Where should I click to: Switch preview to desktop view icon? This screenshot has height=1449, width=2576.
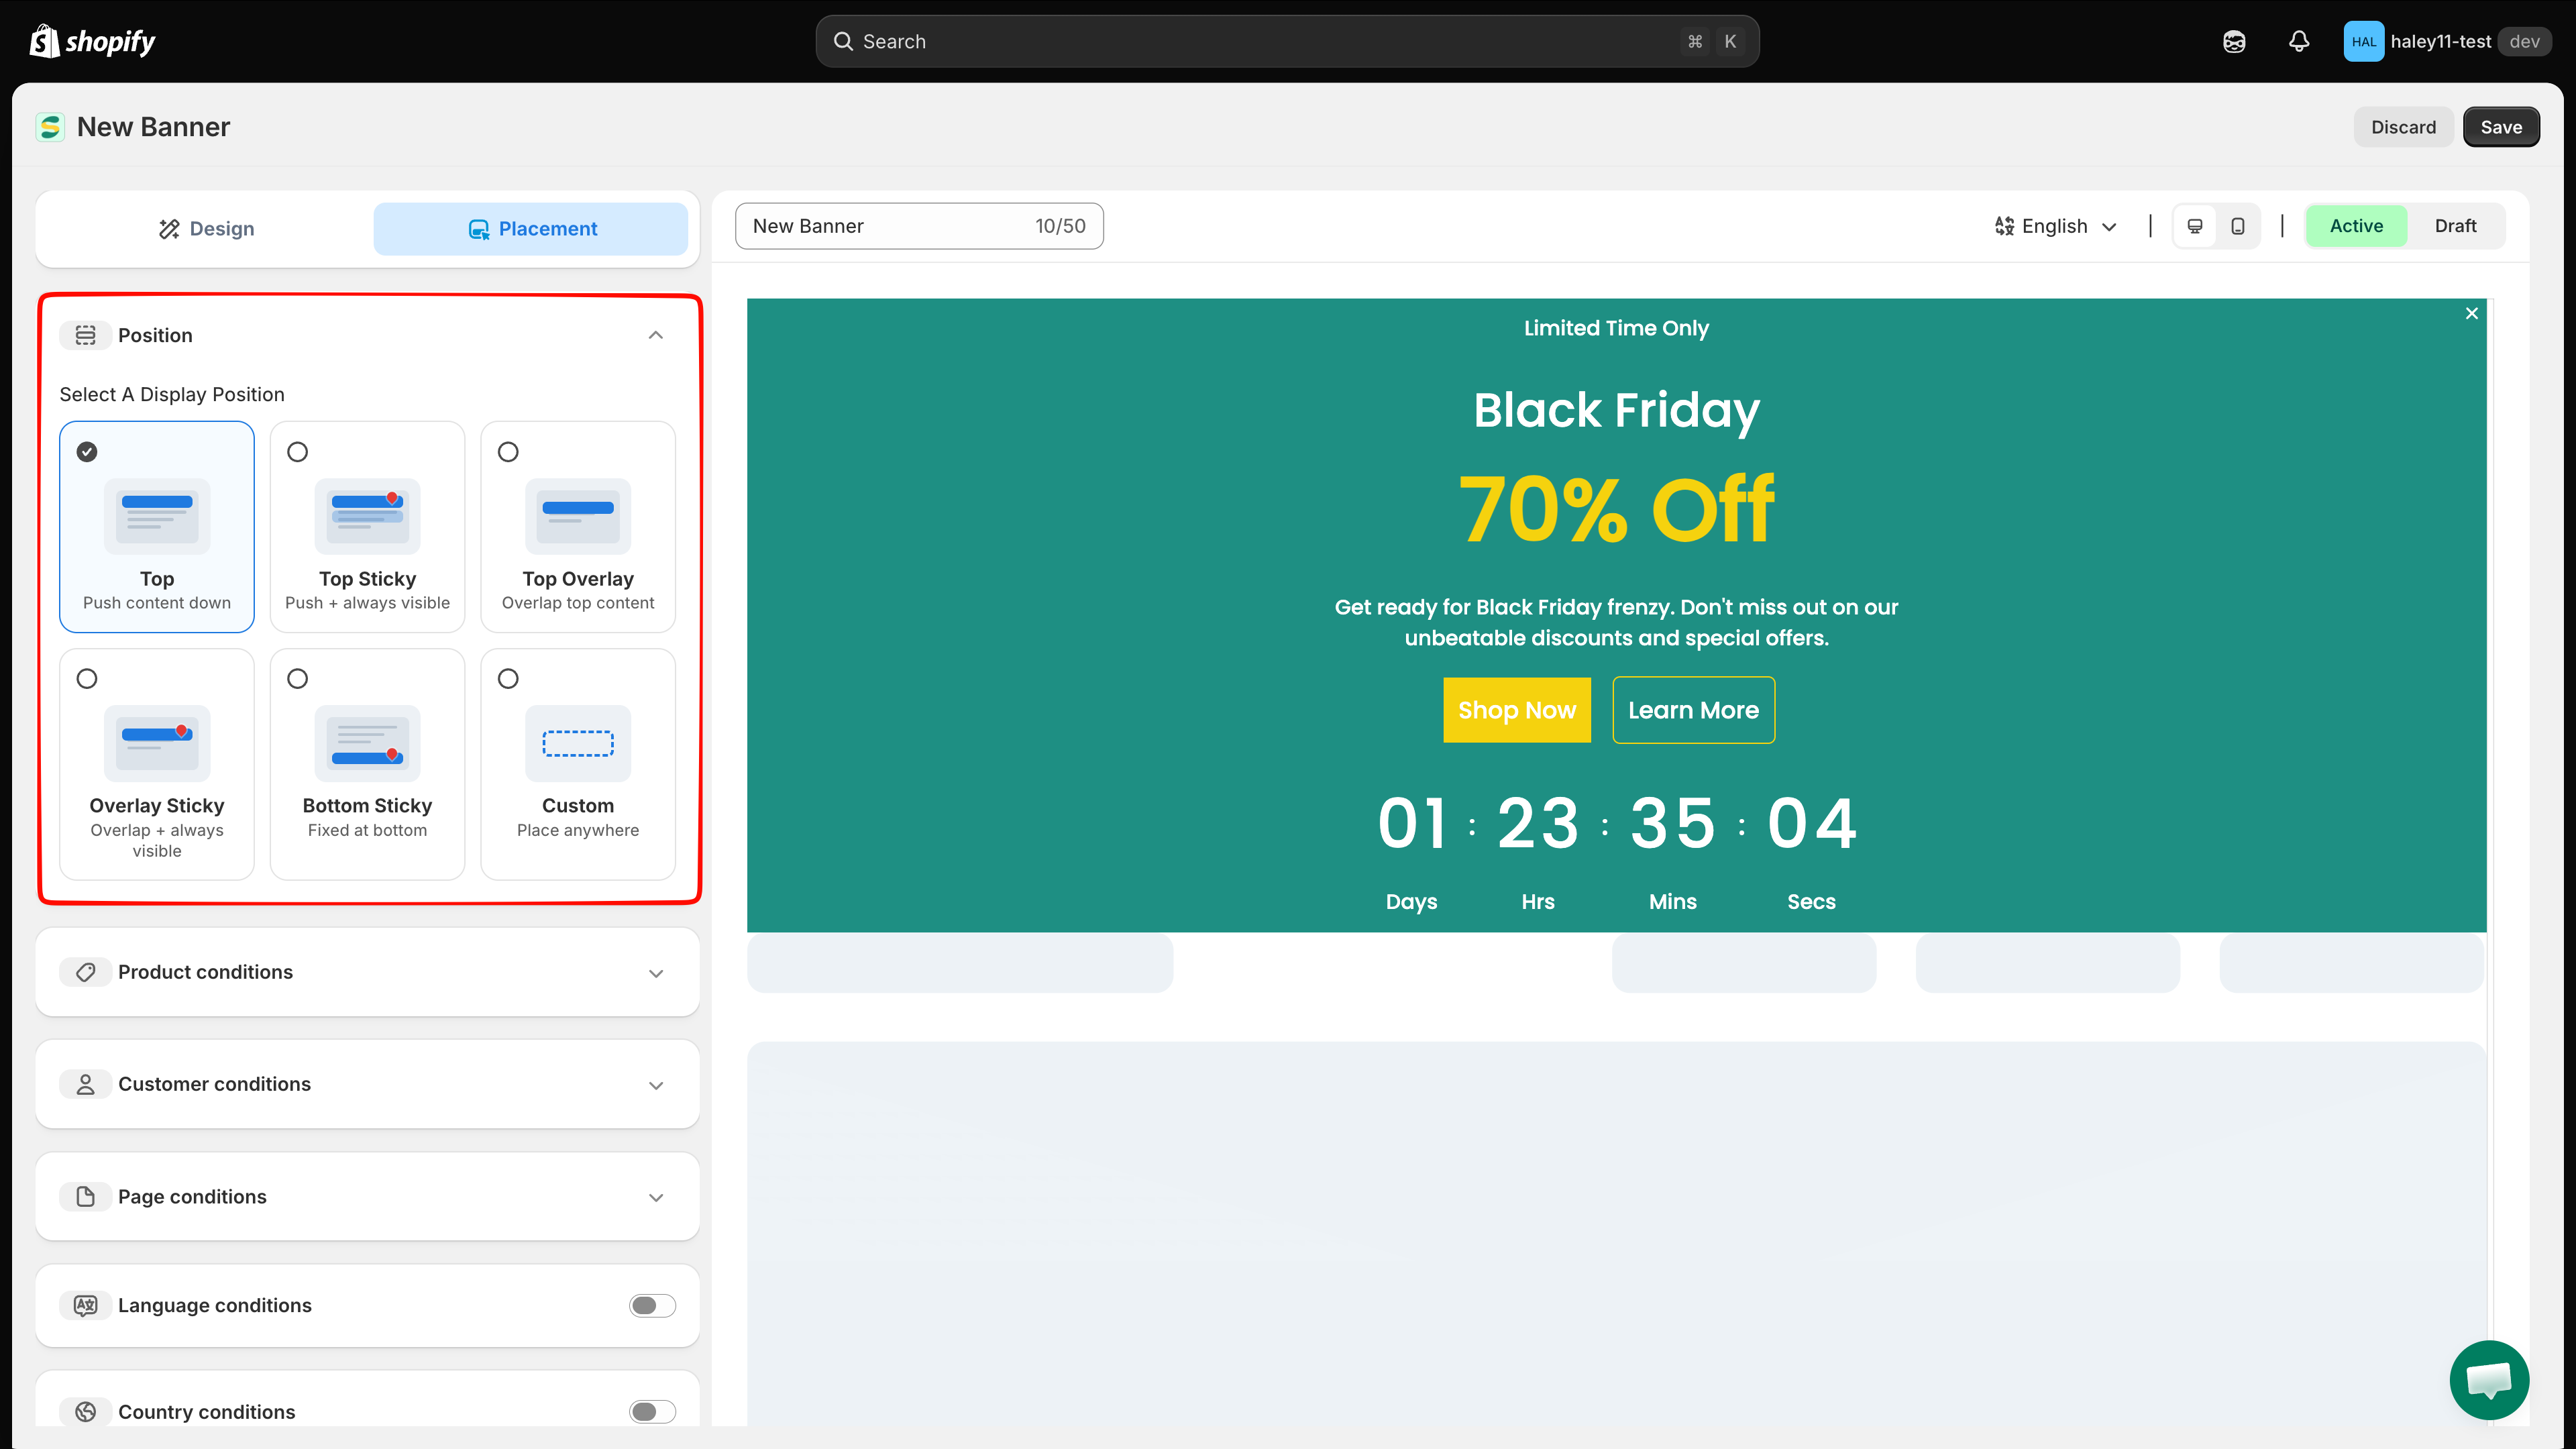(x=2195, y=226)
